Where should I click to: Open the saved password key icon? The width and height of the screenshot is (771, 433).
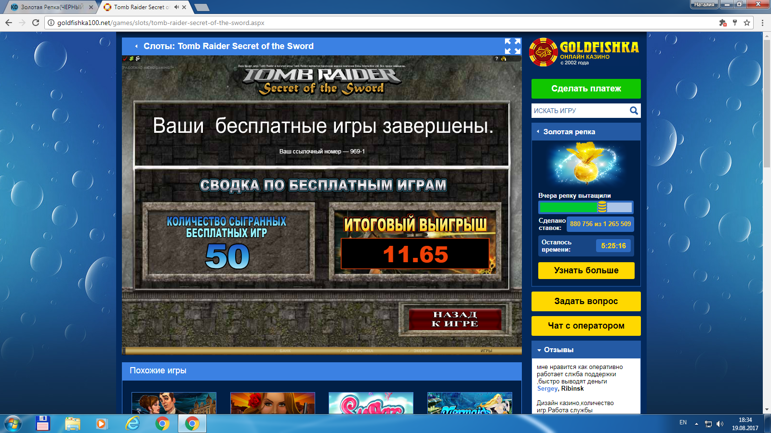735,23
